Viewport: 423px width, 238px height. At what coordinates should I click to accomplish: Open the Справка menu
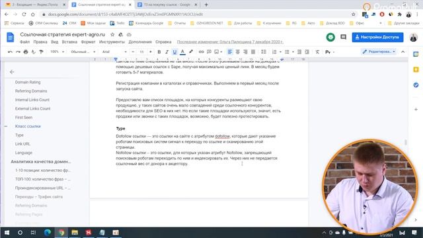coord(163,42)
